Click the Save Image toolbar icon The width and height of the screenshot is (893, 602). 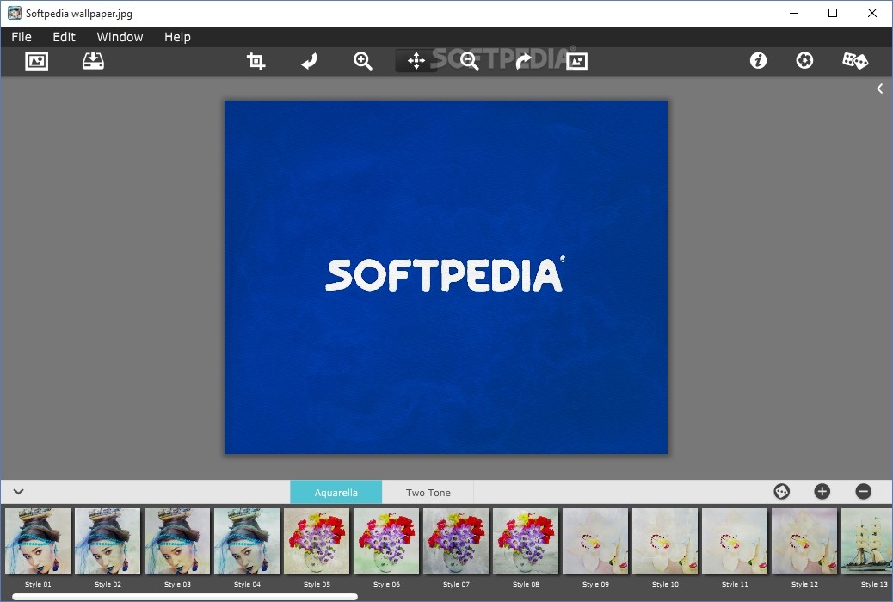[93, 61]
